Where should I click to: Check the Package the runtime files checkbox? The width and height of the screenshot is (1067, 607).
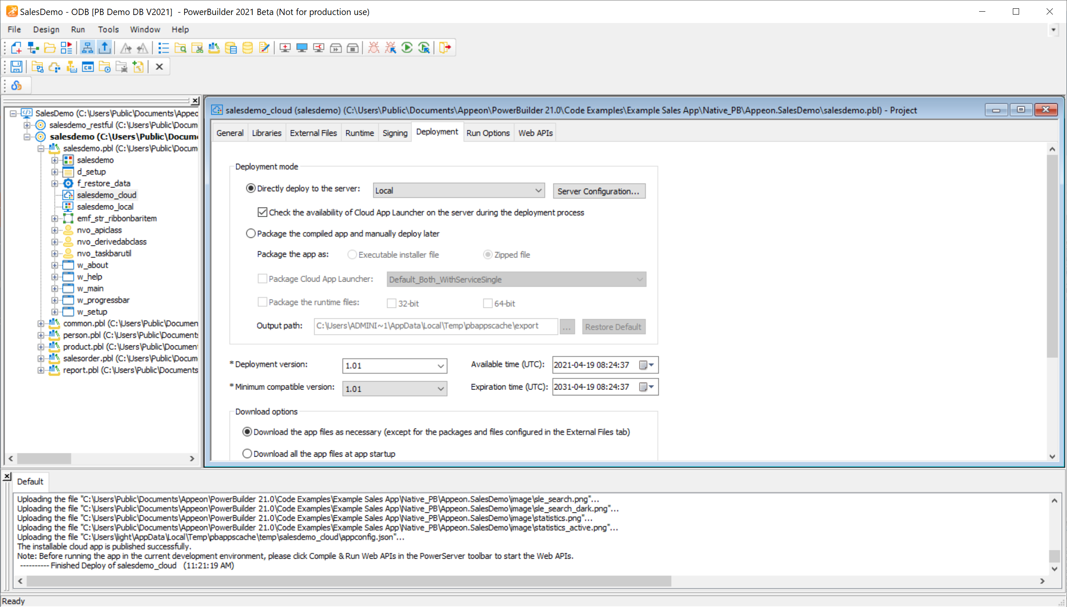[x=262, y=302]
